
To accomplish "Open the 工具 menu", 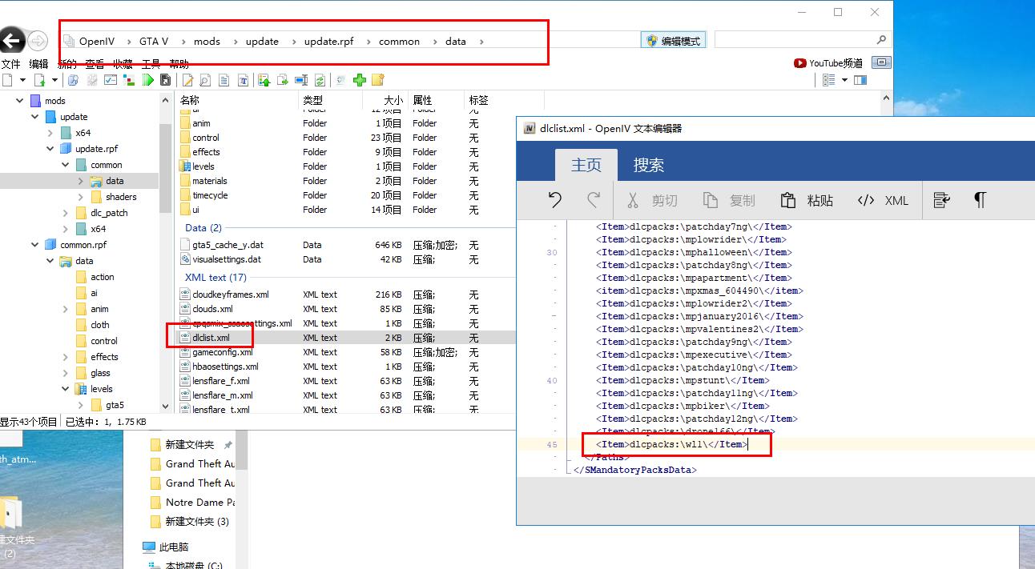I will [x=151, y=64].
